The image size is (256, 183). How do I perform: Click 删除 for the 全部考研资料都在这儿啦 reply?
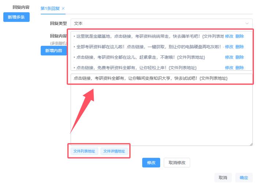[x=240, y=47]
